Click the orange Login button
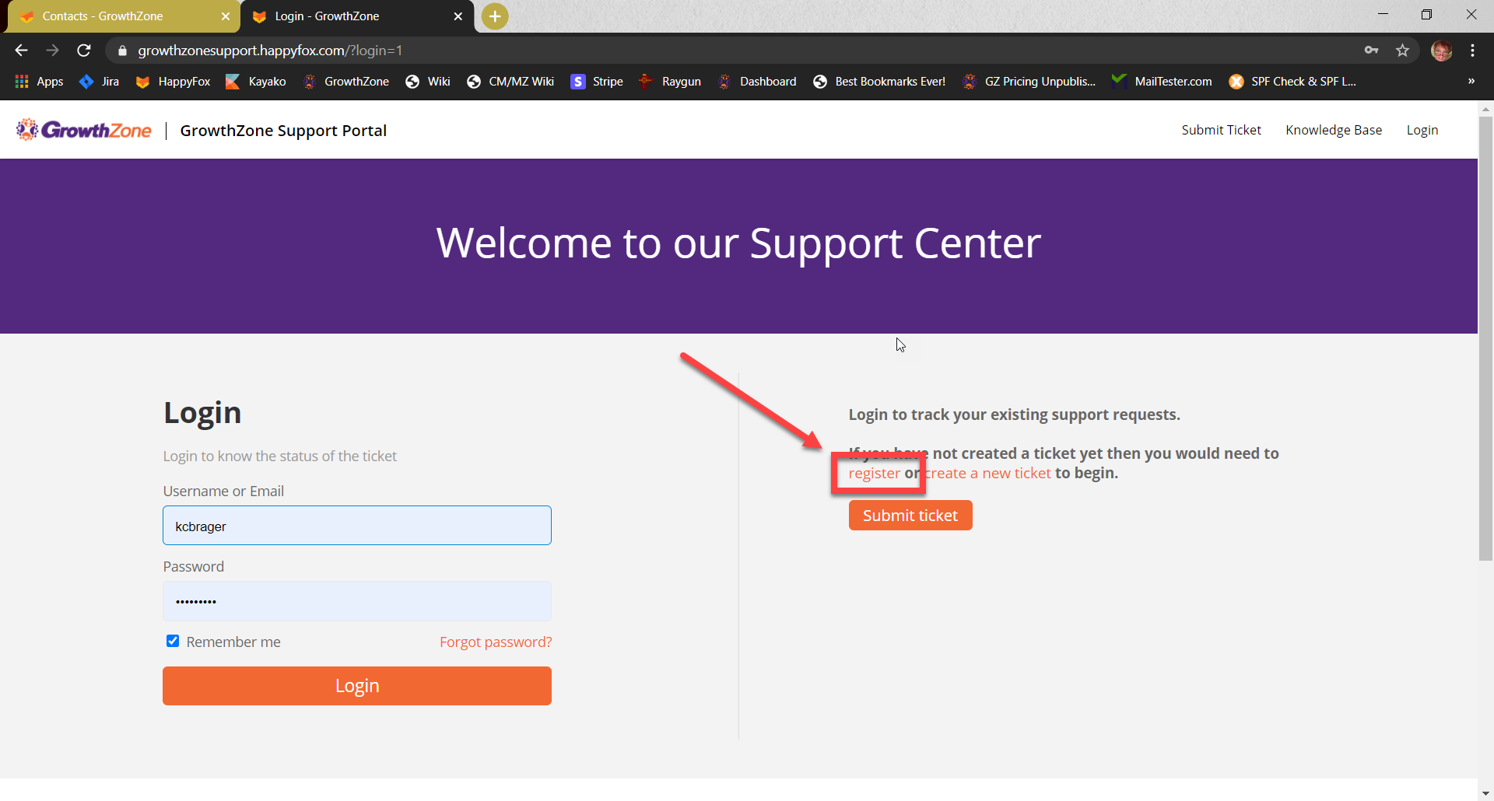Viewport: 1494px width, 801px height. [x=356, y=685]
